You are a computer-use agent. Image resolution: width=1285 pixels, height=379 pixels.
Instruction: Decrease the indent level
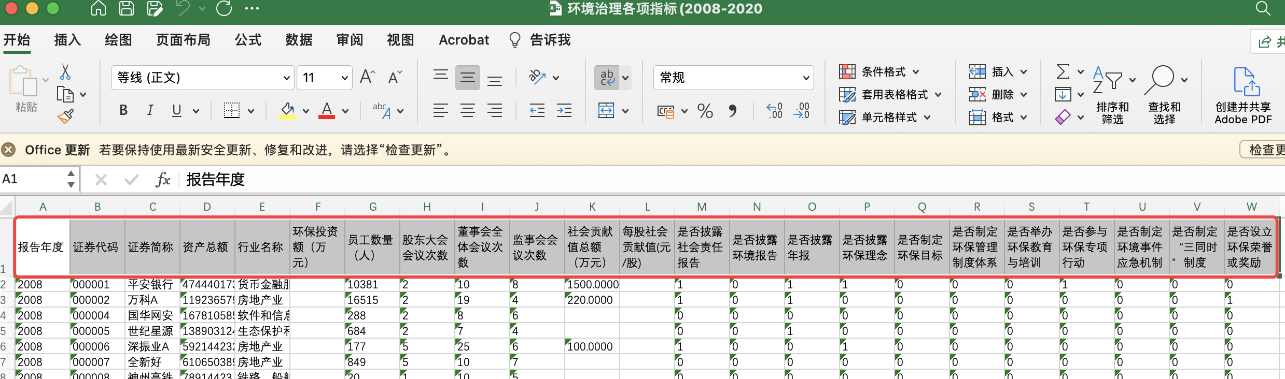[537, 110]
